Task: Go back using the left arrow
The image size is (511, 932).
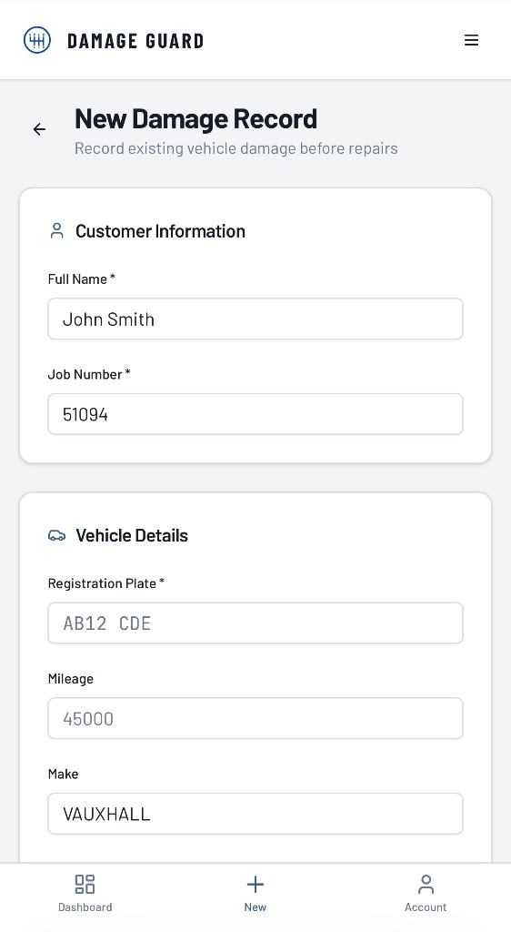Action: [39, 129]
